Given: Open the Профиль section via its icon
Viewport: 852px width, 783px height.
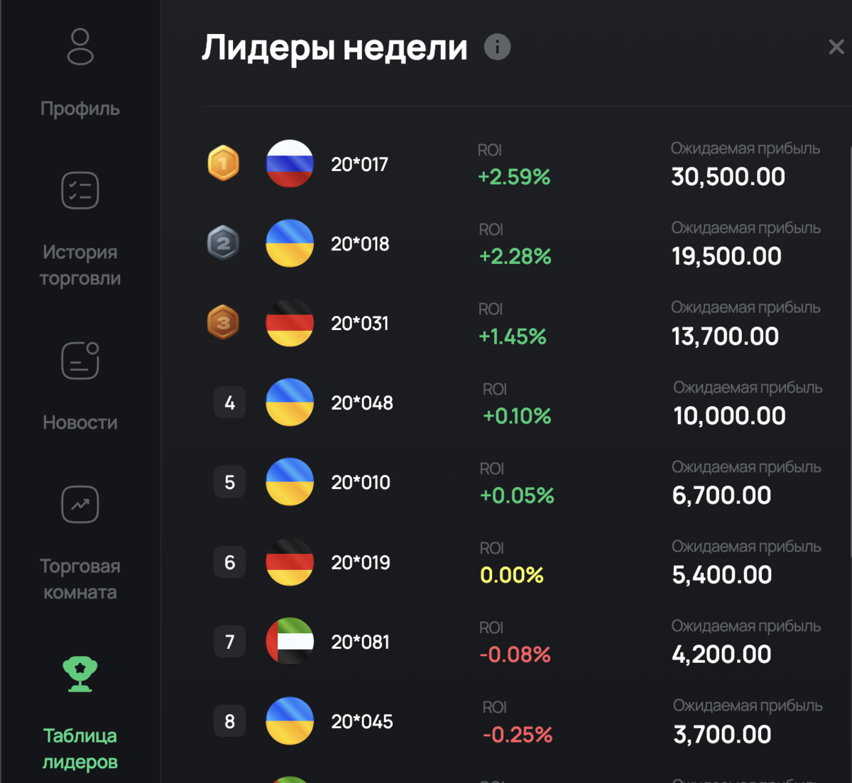Looking at the screenshot, I should point(80,48).
